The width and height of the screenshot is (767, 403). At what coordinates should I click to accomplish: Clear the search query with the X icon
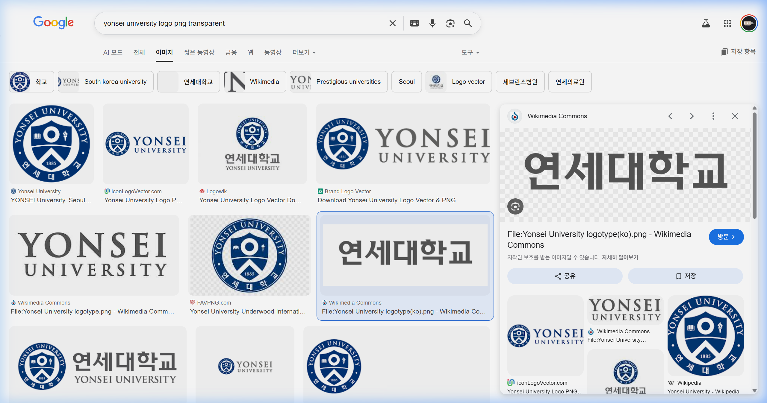pyautogui.click(x=392, y=23)
